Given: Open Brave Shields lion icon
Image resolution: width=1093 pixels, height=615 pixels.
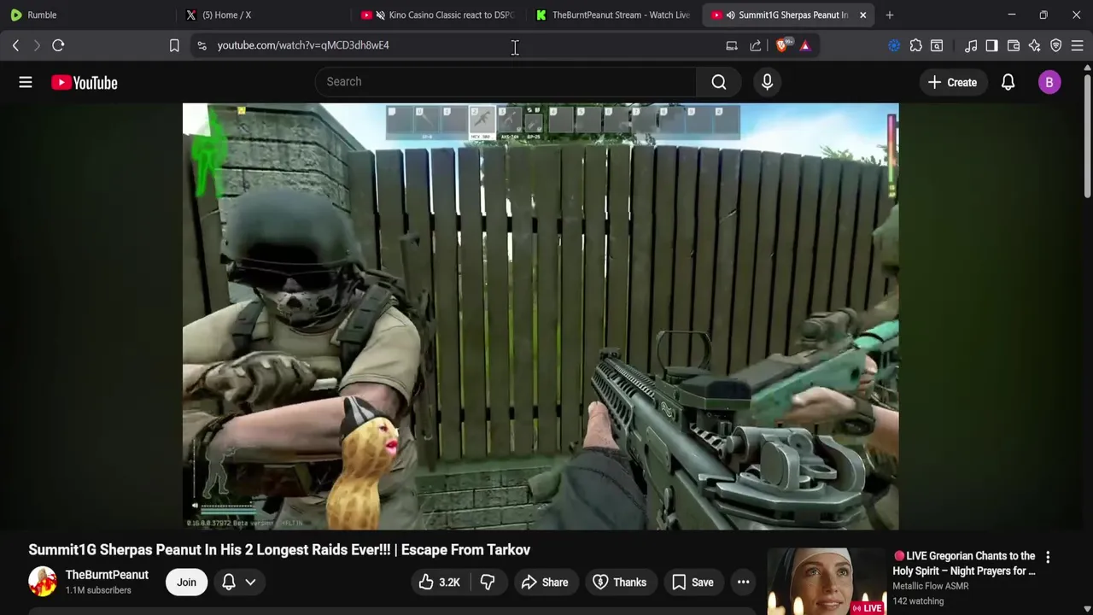Looking at the screenshot, I should click(x=782, y=45).
